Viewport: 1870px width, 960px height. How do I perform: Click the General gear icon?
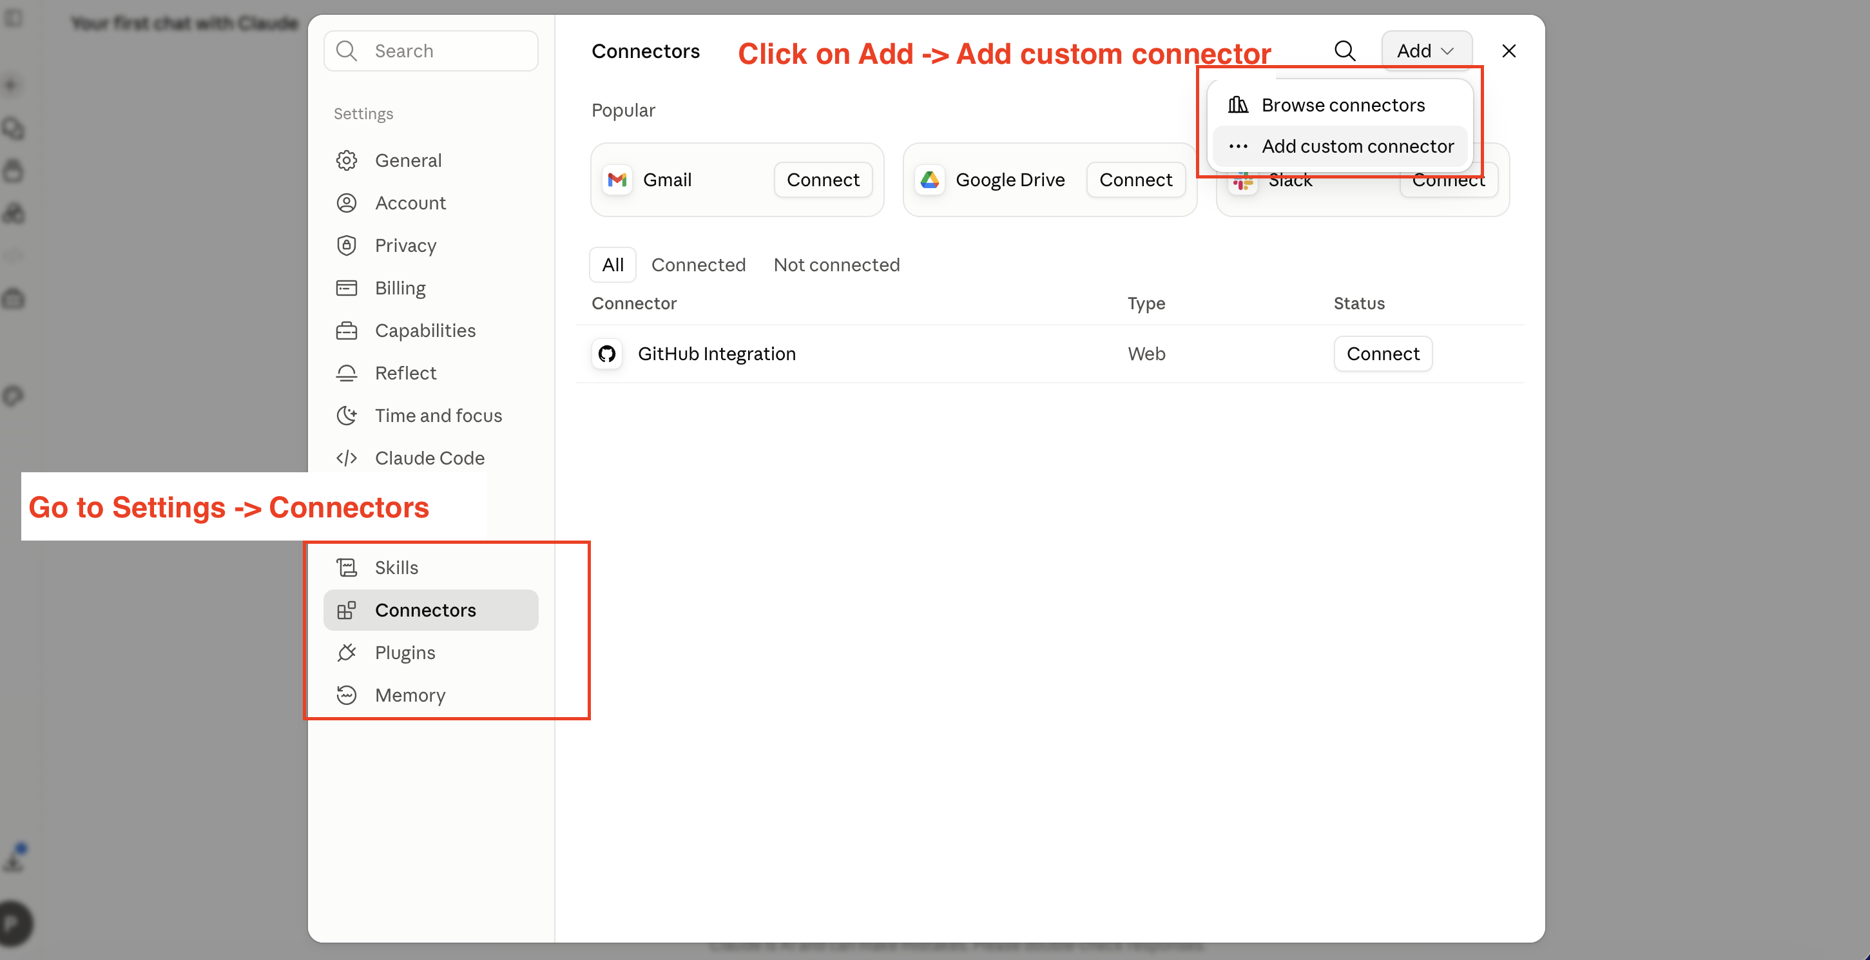(347, 160)
